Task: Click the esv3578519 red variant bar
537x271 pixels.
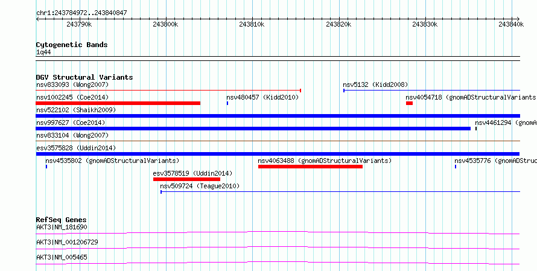Action: [186, 179]
